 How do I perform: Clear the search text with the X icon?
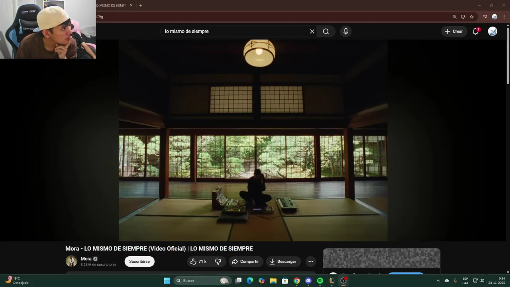[312, 31]
